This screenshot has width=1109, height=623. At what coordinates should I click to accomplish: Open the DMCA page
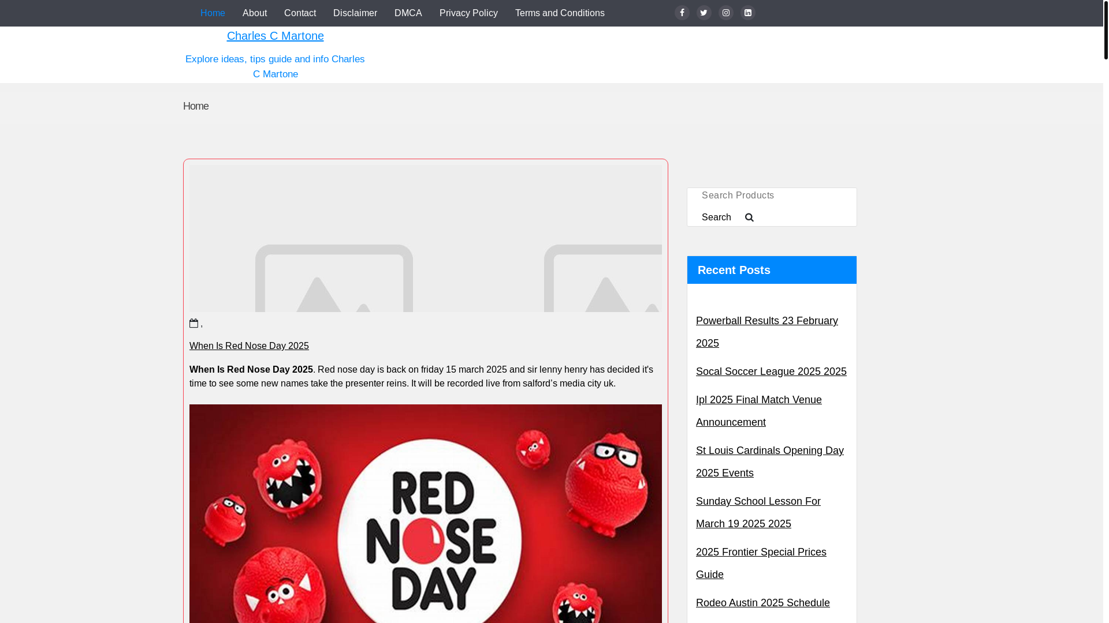[408, 13]
